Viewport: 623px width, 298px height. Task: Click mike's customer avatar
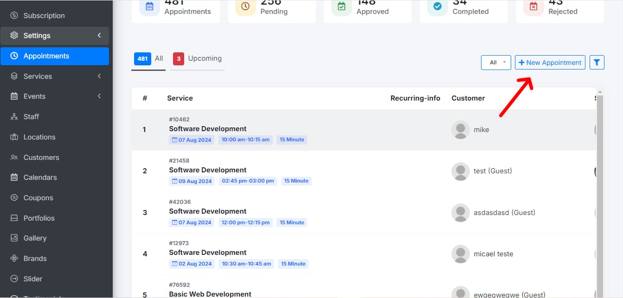(460, 130)
